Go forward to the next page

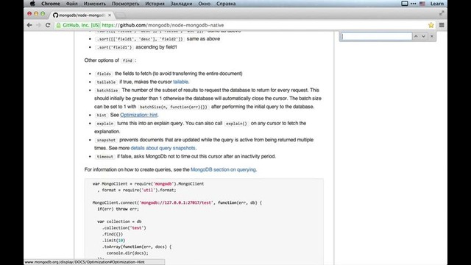[x=38, y=25]
